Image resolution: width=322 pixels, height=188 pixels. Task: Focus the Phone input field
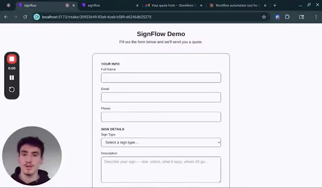pyautogui.click(x=161, y=117)
